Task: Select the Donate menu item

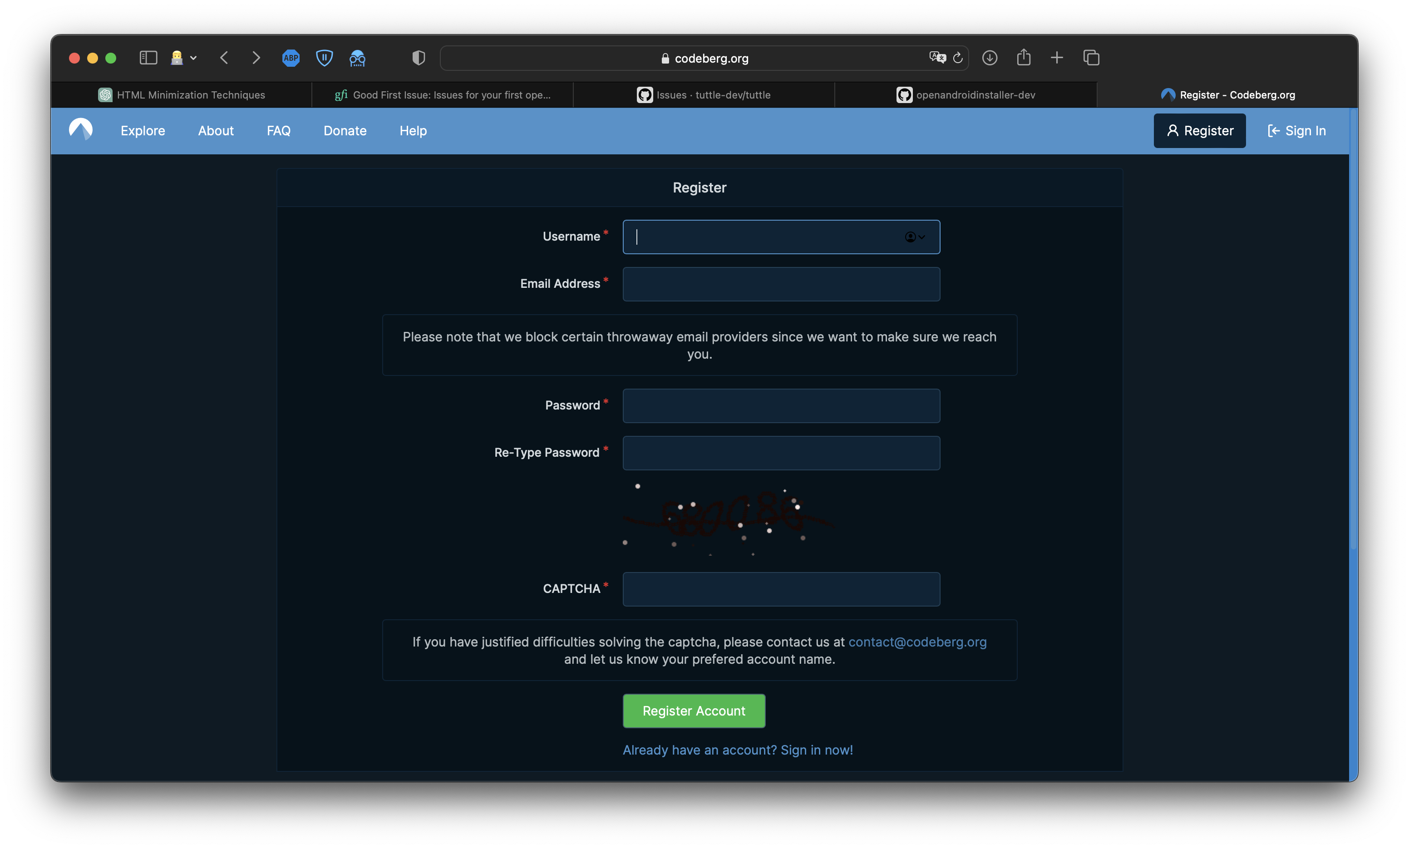Action: click(345, 130)
